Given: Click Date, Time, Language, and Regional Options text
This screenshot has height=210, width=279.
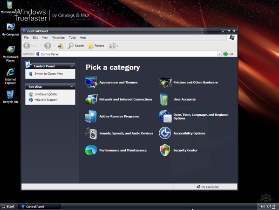Looking at the screenshot, I should coord(201,116).
